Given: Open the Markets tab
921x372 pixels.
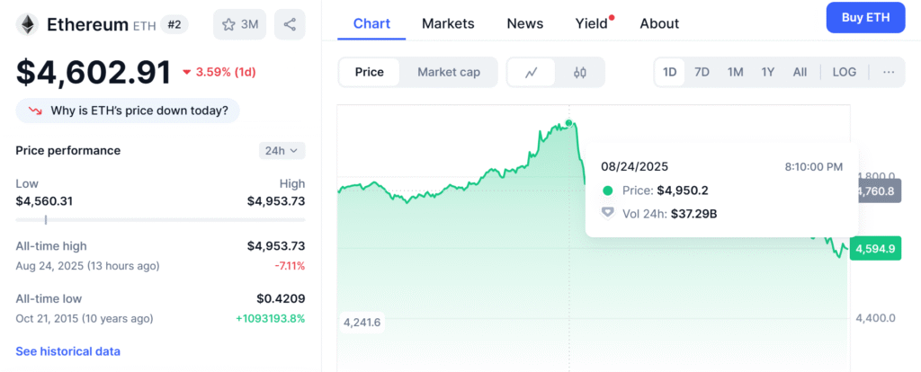Looking at the screenshot, I should 448,23.
